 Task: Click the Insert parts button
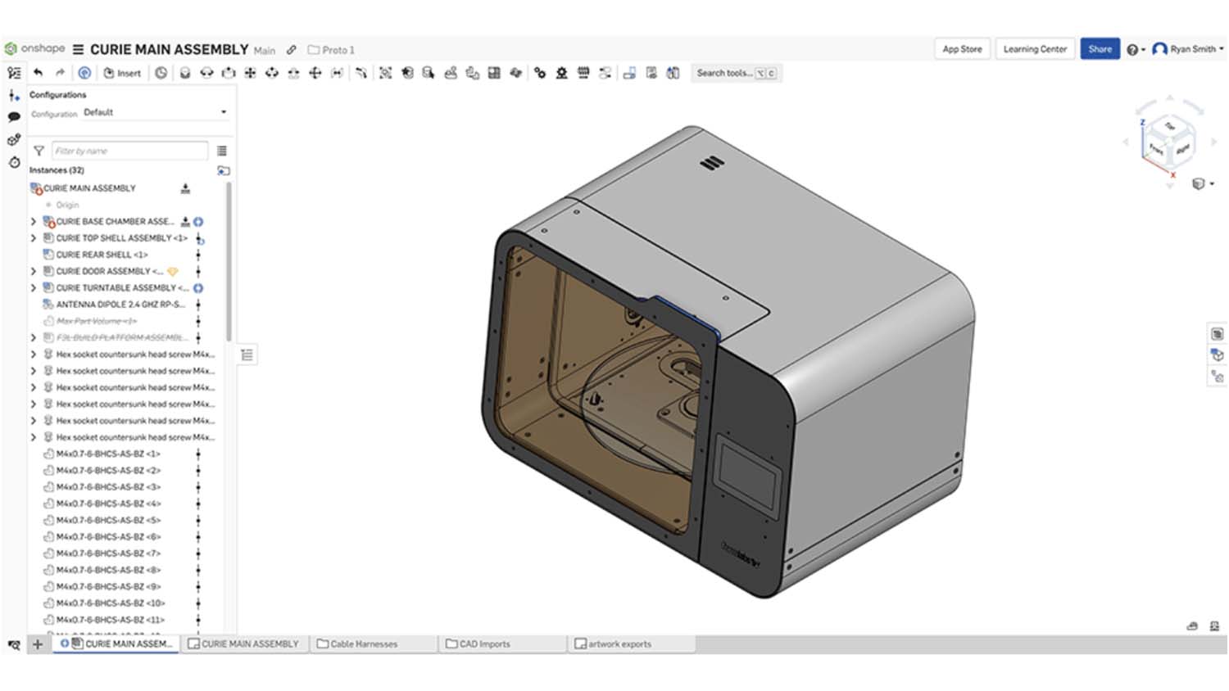click(122, 73)
